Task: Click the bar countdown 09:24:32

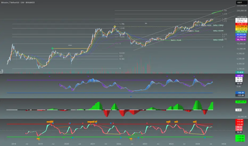Action: (x=241, y=21)
